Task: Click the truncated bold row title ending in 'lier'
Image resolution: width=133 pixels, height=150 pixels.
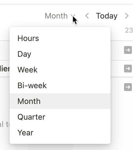Action: (5, 69)
